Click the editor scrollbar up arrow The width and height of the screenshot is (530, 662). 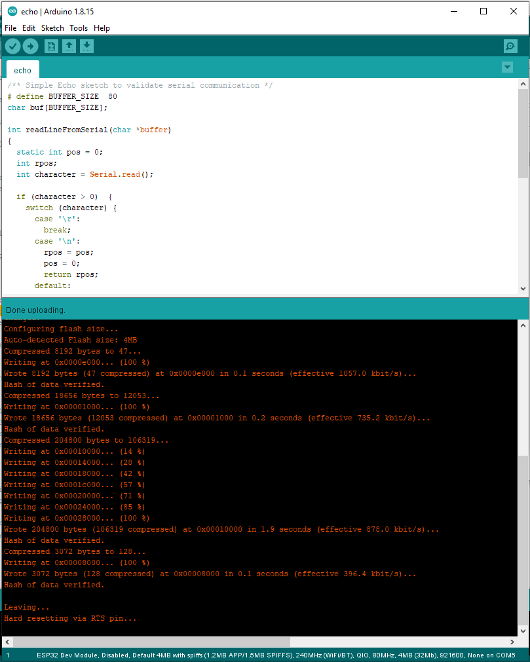click(523, 84)
